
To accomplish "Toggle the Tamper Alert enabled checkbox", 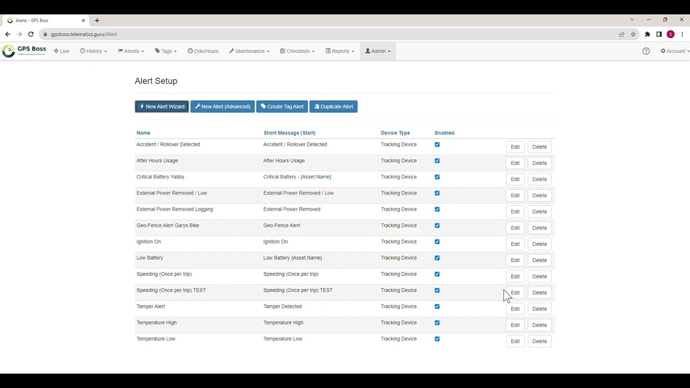I will 437,306.
